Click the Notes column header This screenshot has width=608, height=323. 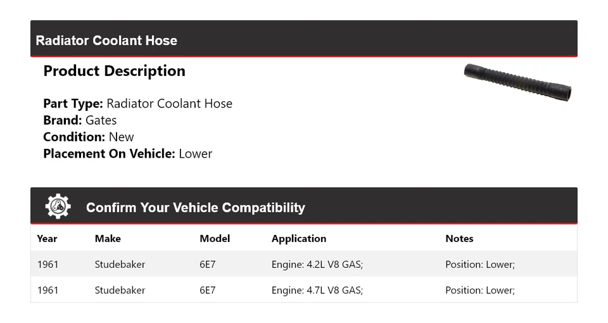[x=459, y=239]
